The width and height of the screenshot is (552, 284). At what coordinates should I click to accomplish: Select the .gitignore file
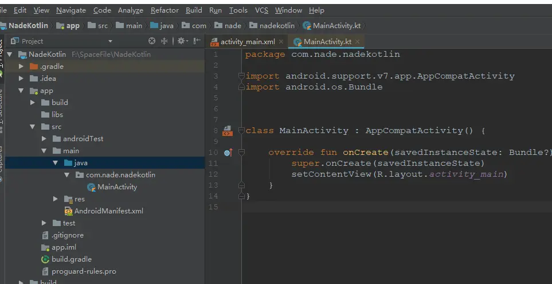62,235
